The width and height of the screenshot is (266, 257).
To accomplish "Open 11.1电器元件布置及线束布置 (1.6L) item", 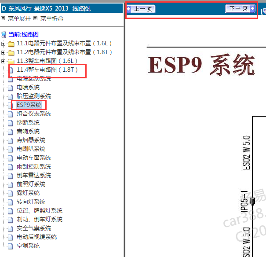I will (64, 44).
